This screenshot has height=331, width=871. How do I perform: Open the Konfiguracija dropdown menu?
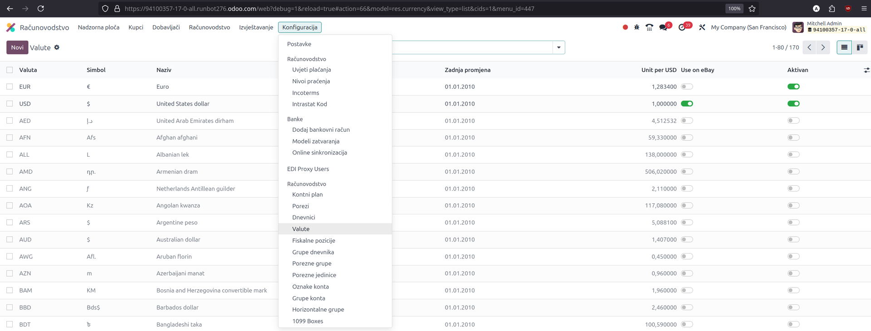299,27
